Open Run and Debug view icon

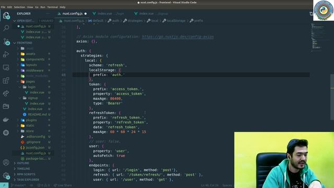coord(6,54)
